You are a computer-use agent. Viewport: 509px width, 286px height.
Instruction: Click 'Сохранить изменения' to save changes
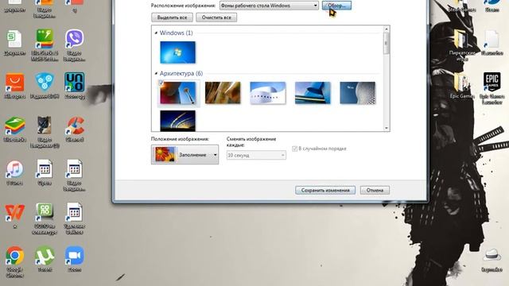325,191
